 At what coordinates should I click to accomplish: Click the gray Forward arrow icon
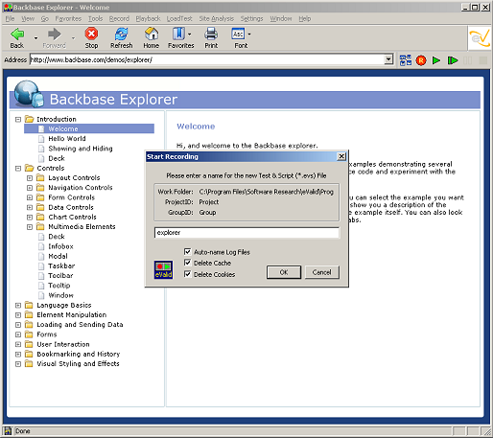tap(54, 34)
